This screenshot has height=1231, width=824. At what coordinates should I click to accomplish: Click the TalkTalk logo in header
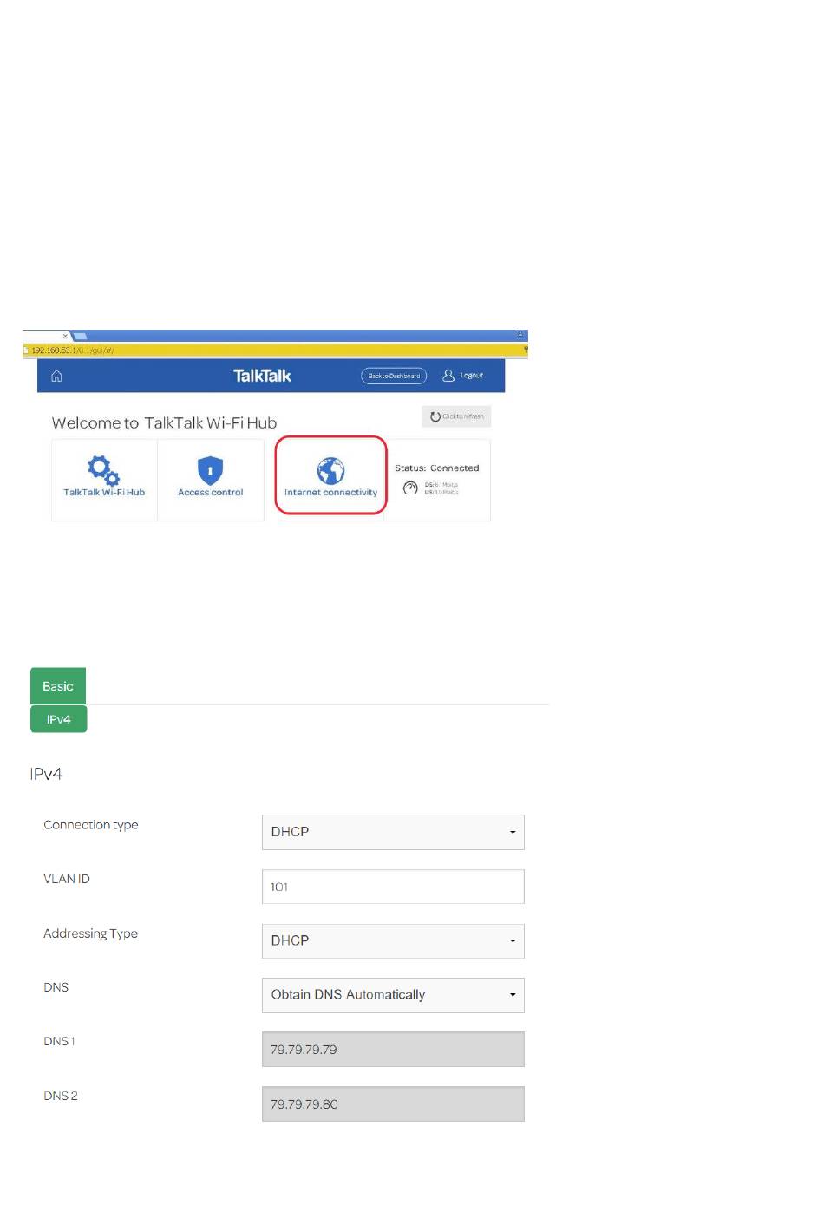(x=262, y=376)
